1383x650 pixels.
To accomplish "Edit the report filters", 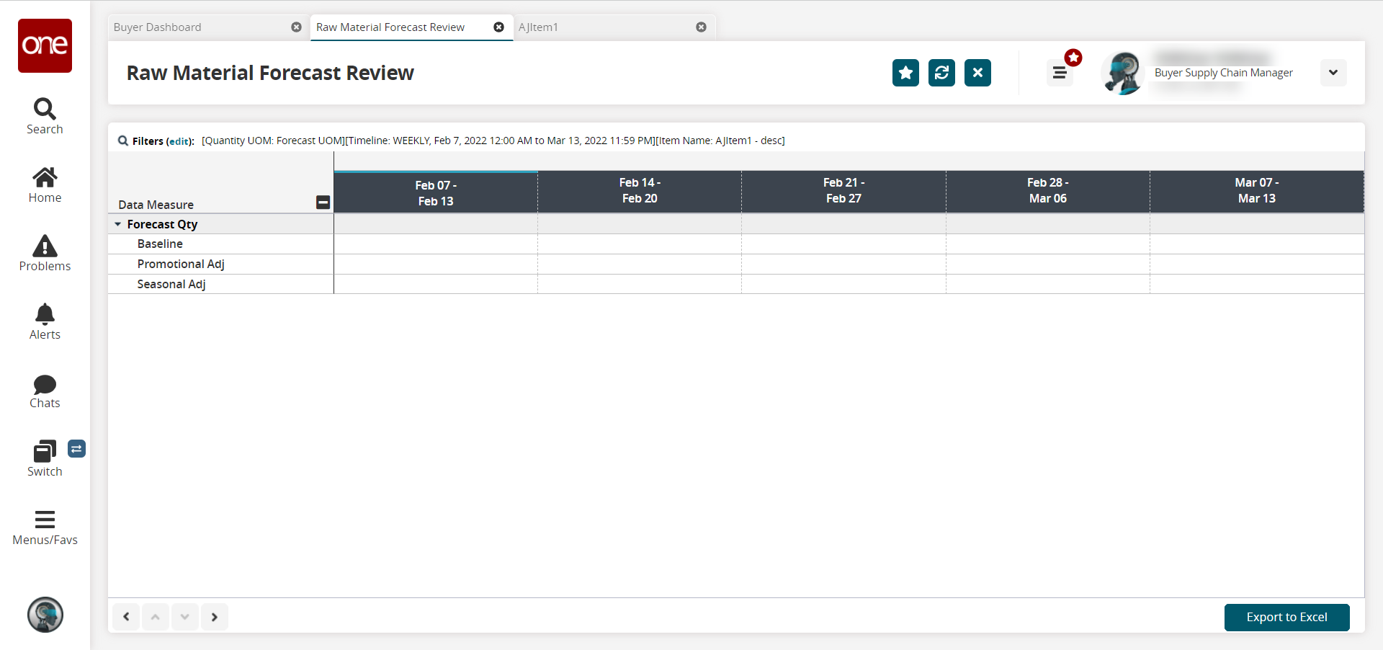I will [180, 141].
